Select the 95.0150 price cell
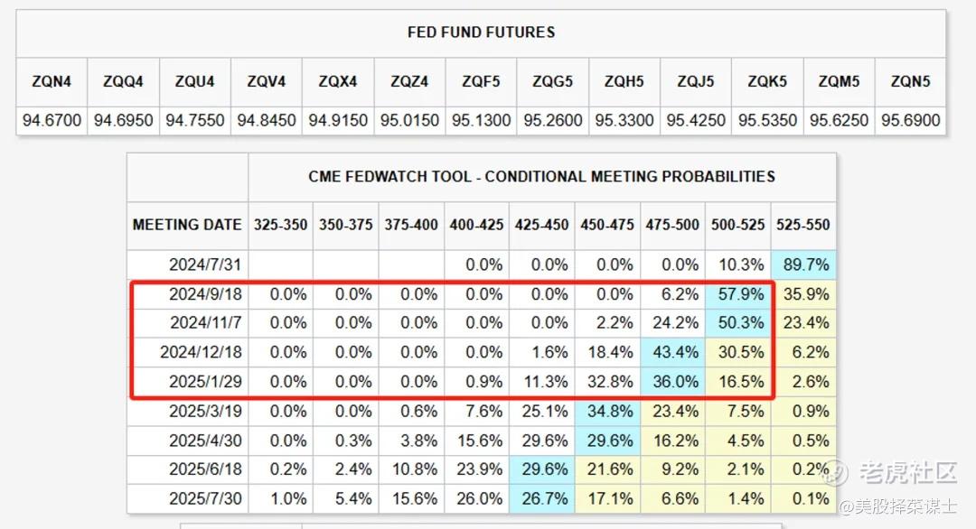 tap(409, 120)
